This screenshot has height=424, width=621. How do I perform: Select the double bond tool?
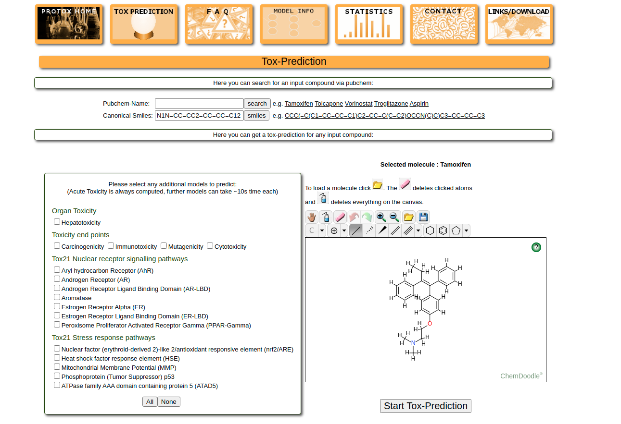(395, 230)
